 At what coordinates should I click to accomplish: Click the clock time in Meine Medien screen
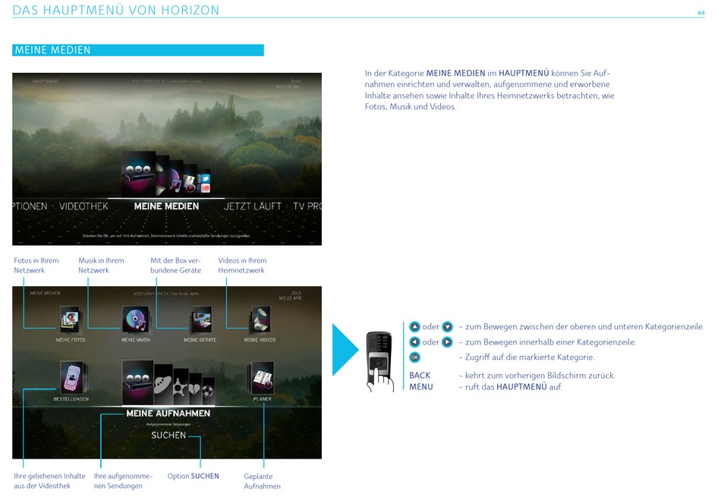pyautogui.click(x=296, y=293)
